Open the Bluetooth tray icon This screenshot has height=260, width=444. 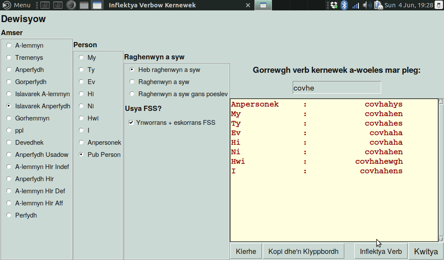click(344, 5)
